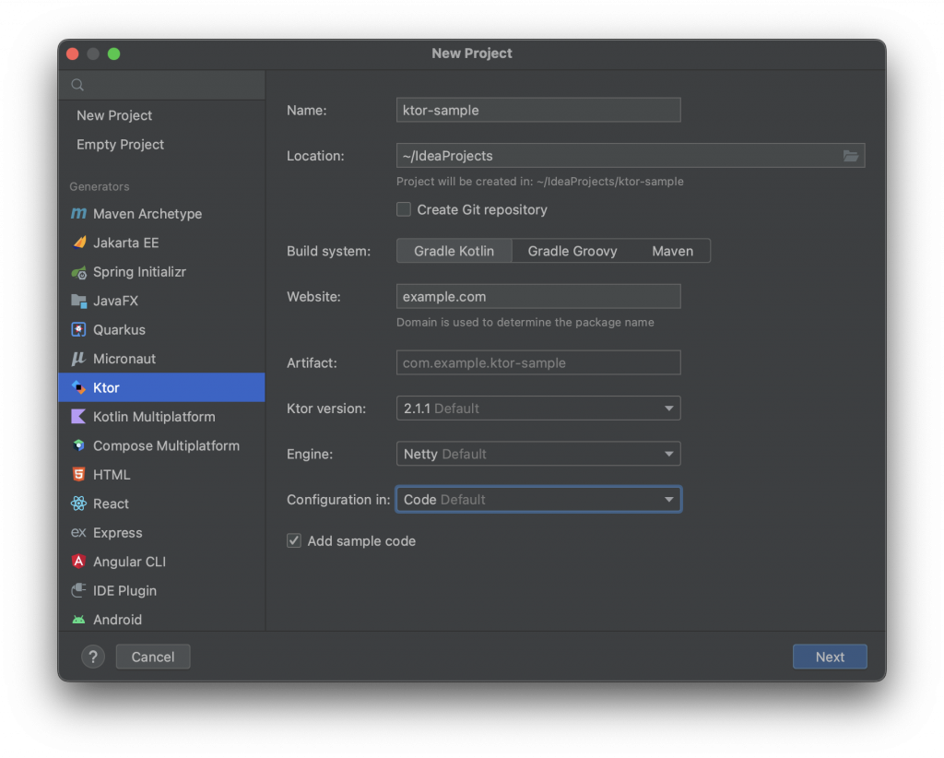
Task: Select the Micronaut mu icon
Action: pos(79,359)
